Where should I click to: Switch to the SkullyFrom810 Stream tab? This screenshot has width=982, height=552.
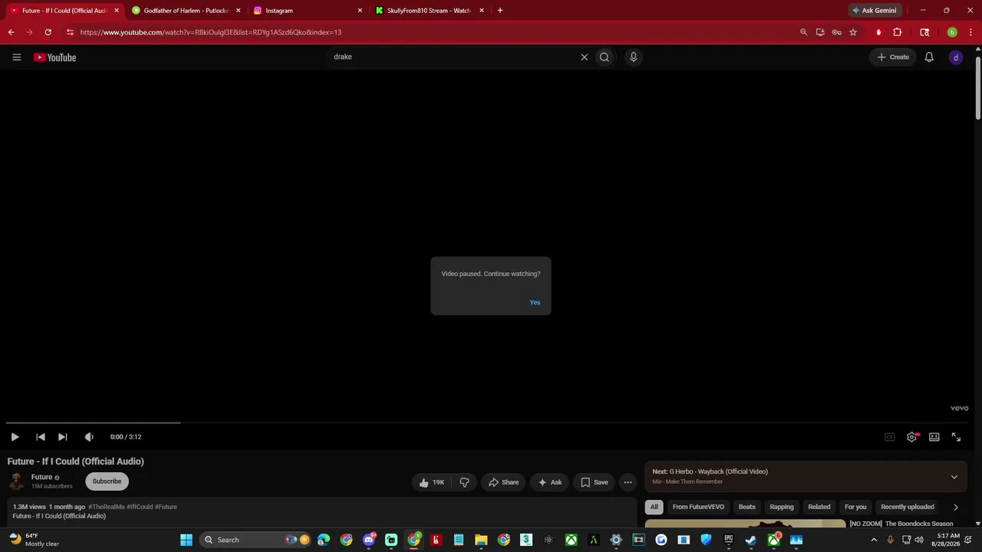tap(430, 11)
